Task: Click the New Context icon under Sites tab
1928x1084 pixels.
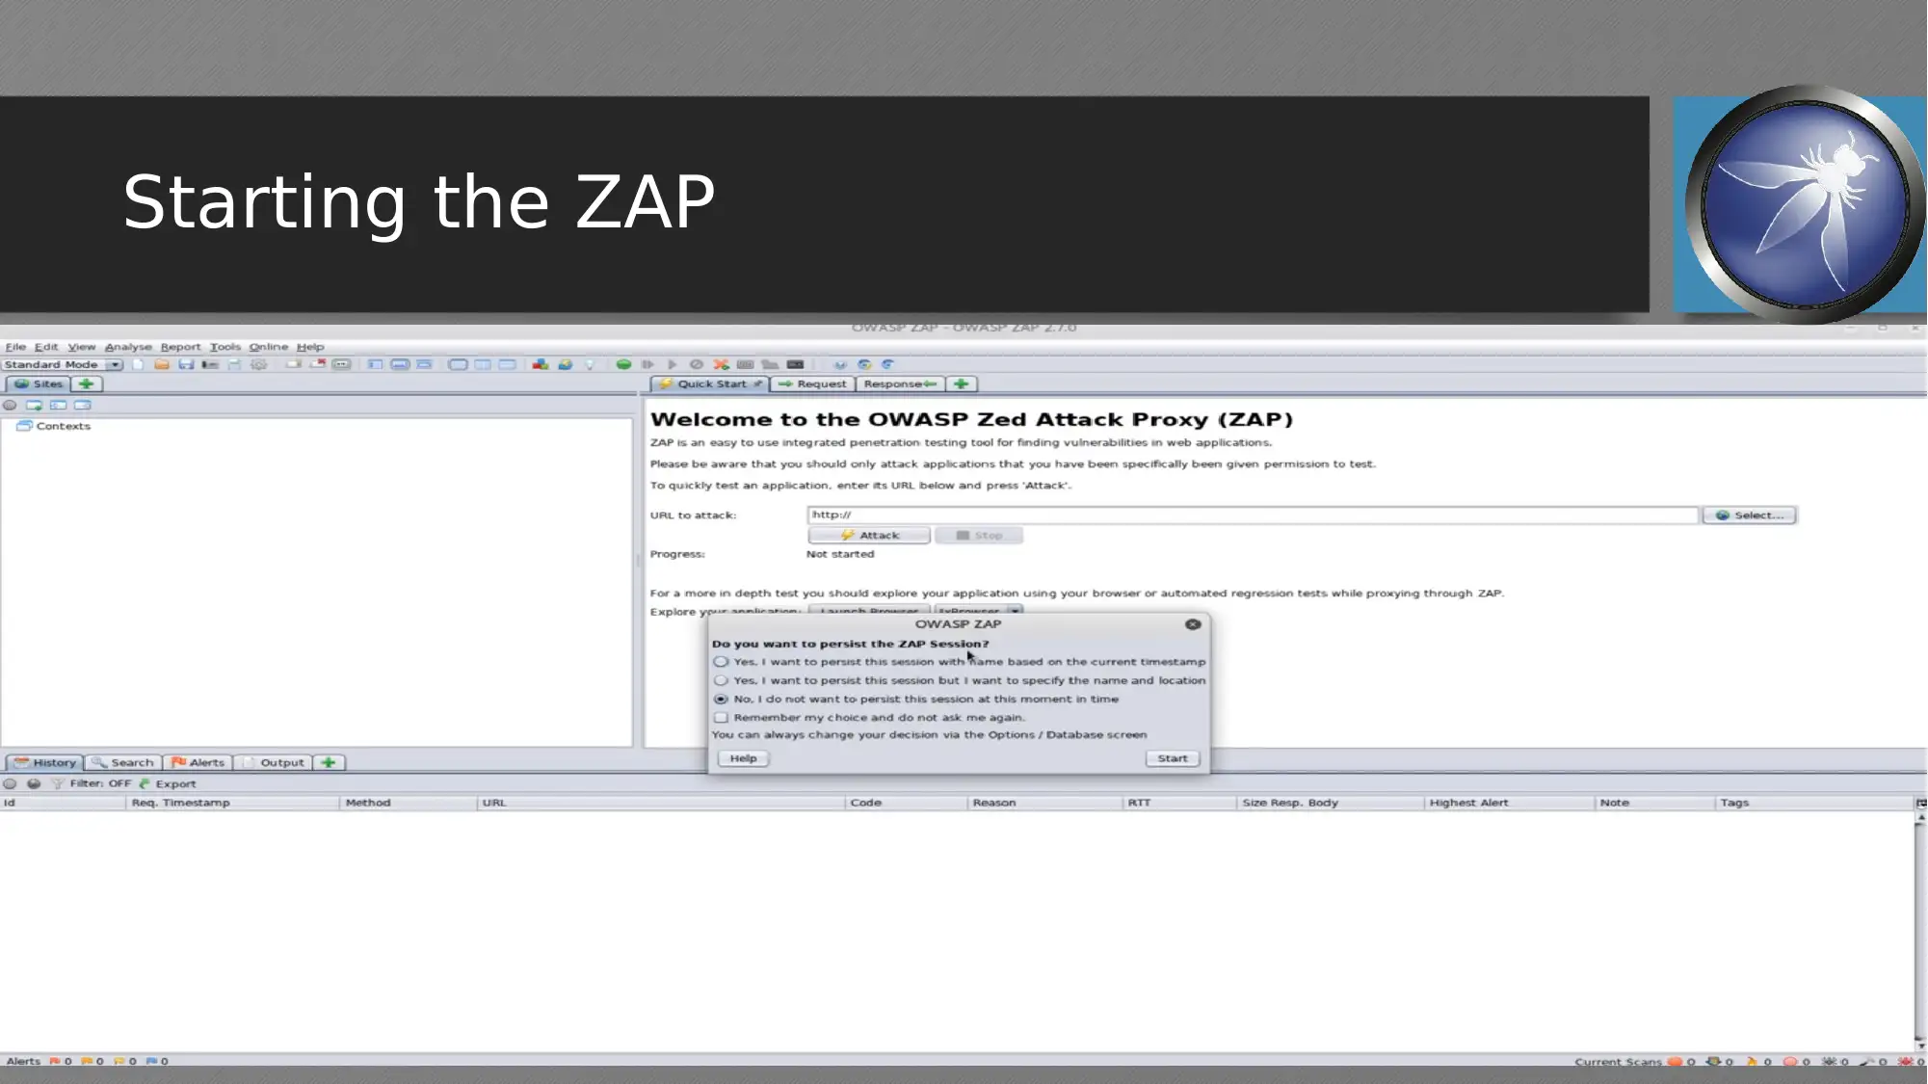Action: (34, 406)
